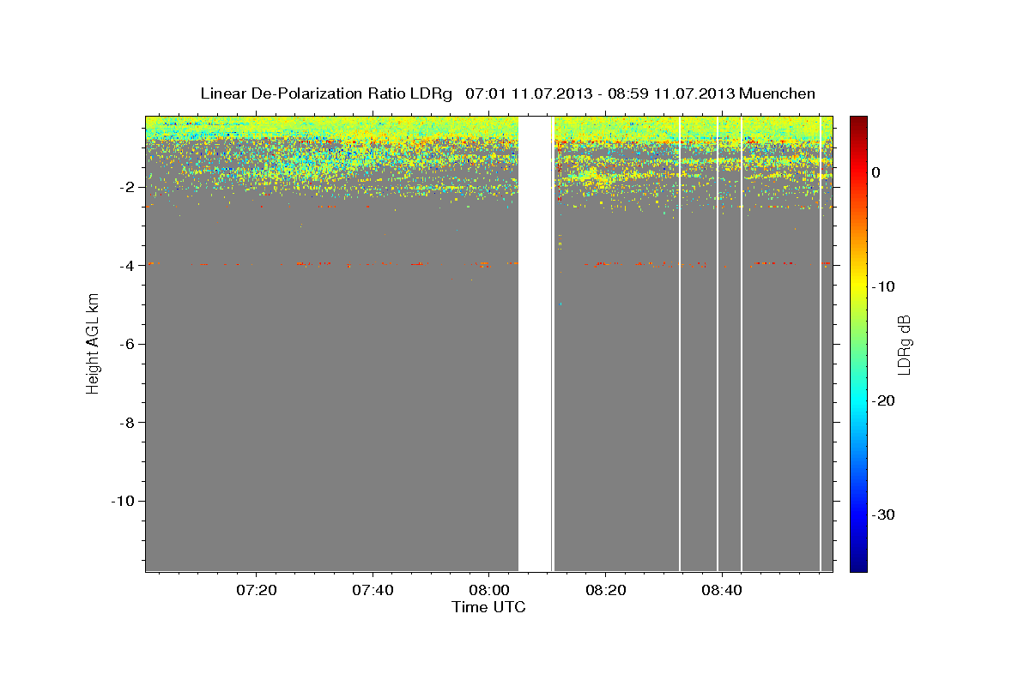1030x686 pixels.
Task: Click the -6 height tick label
Action: pos(126,344)
